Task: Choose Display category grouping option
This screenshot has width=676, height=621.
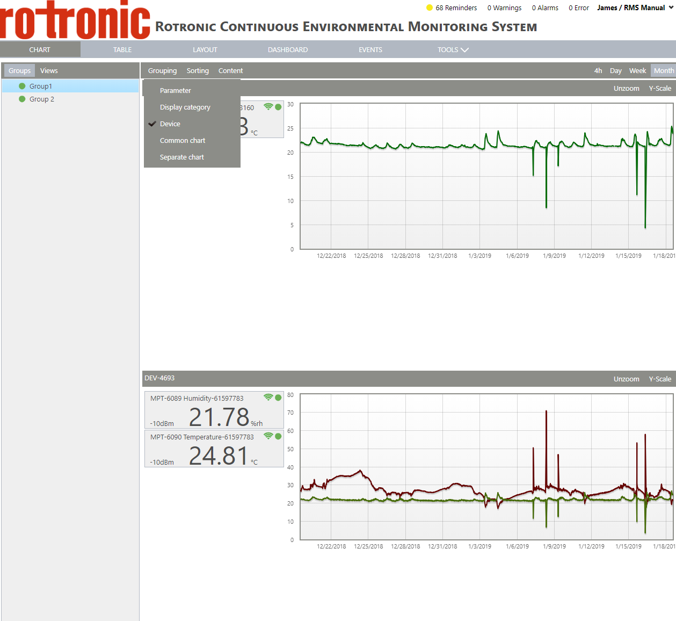Action: point(192,107)
